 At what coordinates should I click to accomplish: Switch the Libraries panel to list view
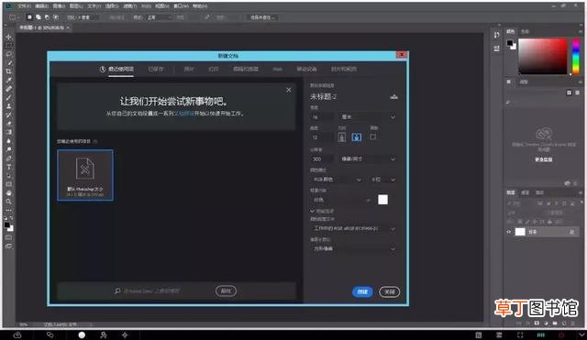point(577,93)
